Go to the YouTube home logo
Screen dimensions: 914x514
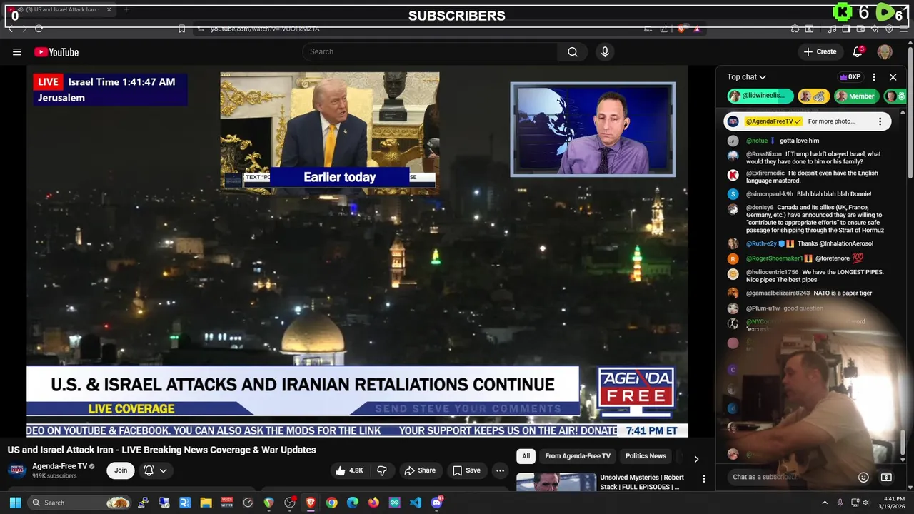click(56, 51)
